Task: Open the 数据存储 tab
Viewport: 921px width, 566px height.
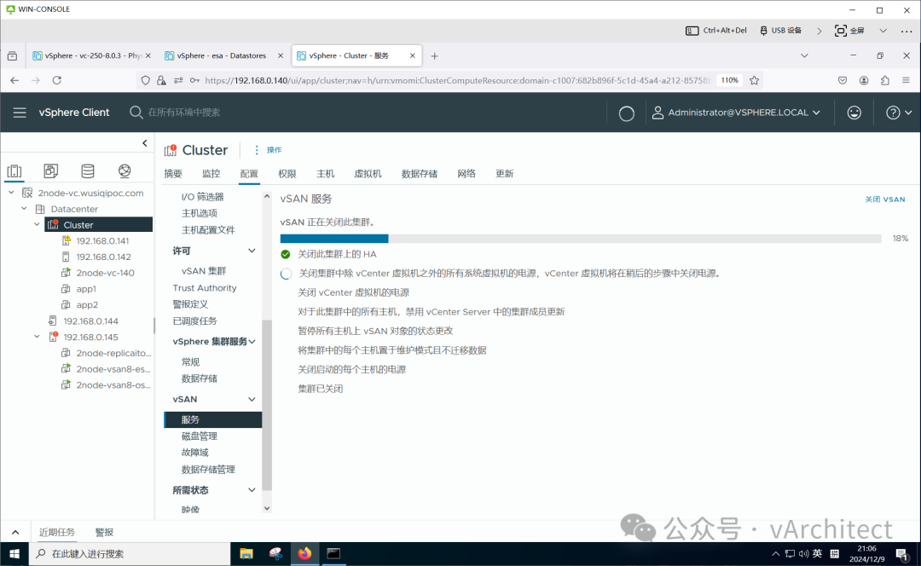Action: tap(420, 174)
